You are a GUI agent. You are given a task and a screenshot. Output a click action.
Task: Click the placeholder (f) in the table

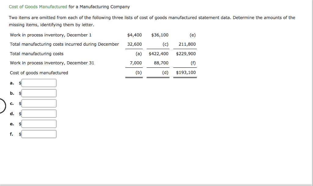click(193, 63)
